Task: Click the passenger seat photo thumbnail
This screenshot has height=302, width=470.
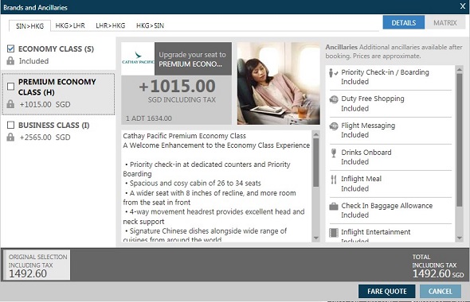Action: (x=279, y=83)
